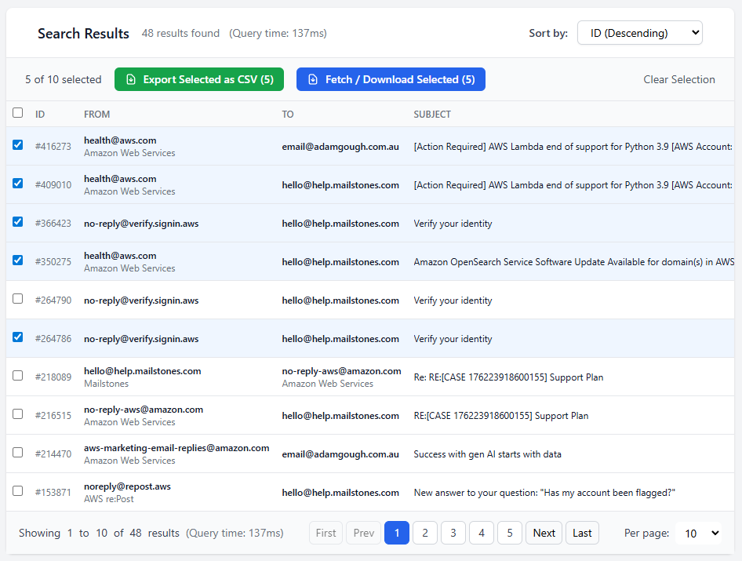
Task: Check the row for email #264790
Action: coord(17,298)
